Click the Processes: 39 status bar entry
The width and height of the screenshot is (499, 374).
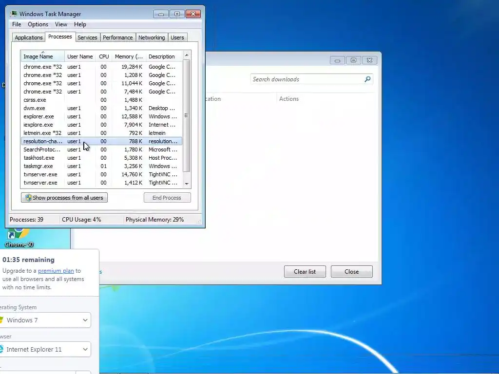(26, 220)
